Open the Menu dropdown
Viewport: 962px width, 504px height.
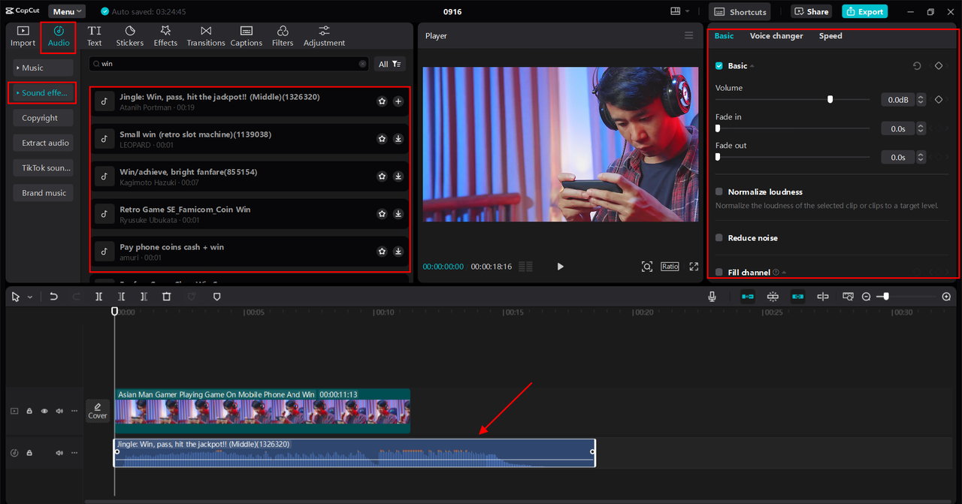67,11
